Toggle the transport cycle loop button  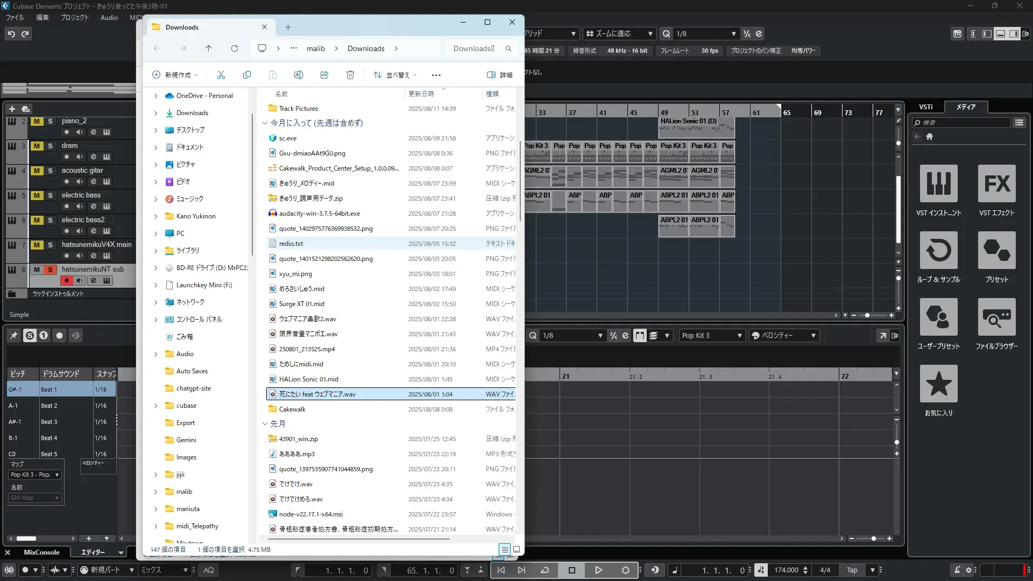545,570
